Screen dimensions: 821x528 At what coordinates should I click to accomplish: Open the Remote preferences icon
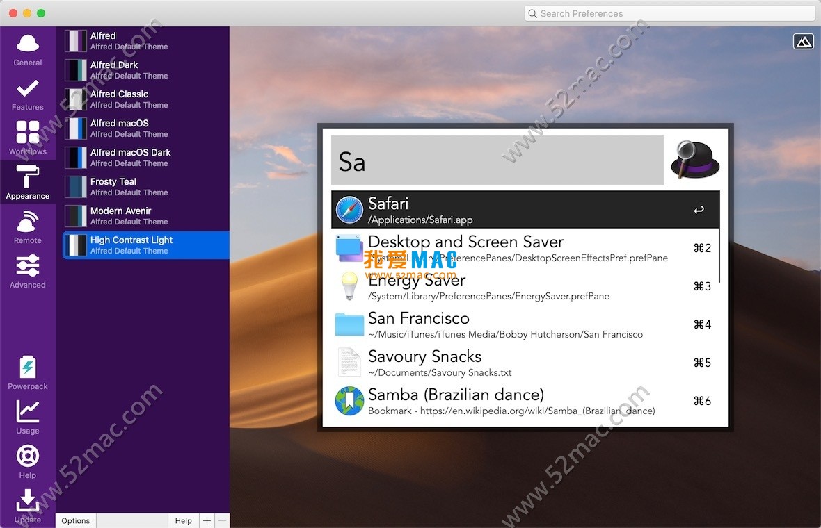[x=28, y=221]
